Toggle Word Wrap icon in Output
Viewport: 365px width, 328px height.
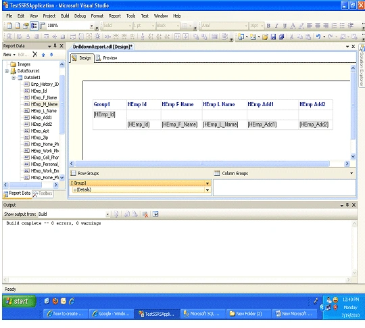[155, 214]
